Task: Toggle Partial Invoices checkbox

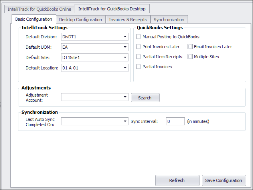Action: [138, 67]
